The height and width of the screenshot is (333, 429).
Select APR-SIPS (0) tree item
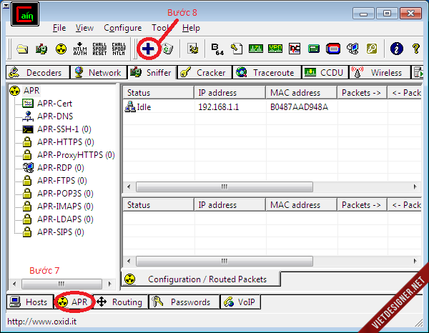click(61, 232)
